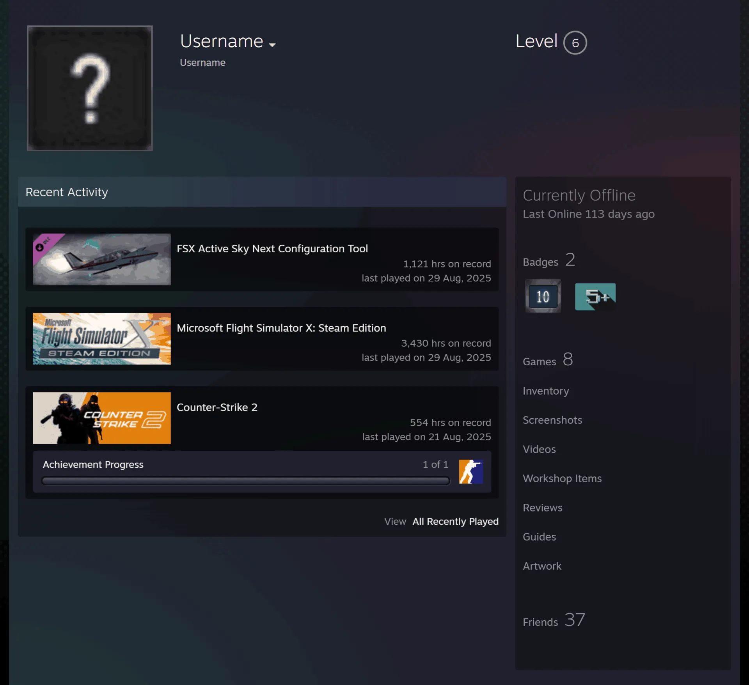Click 'Last Online 113 days ago' text

(x=588, y=214)
